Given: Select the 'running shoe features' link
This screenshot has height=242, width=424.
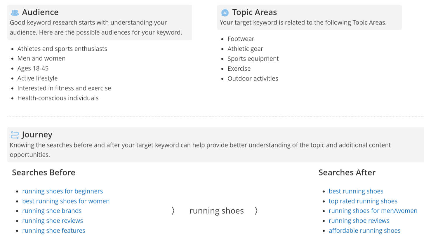Looking at the screenshot, I should click(54, 231).
